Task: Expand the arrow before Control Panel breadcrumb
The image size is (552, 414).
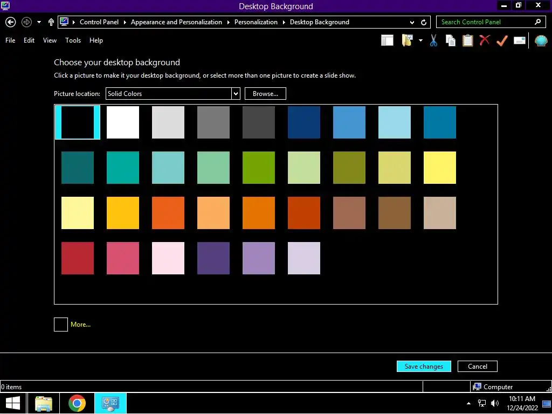Action: [74, 22]
